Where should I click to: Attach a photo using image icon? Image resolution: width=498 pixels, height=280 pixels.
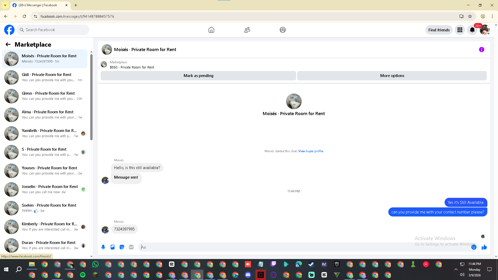click(x=113, y=247)
